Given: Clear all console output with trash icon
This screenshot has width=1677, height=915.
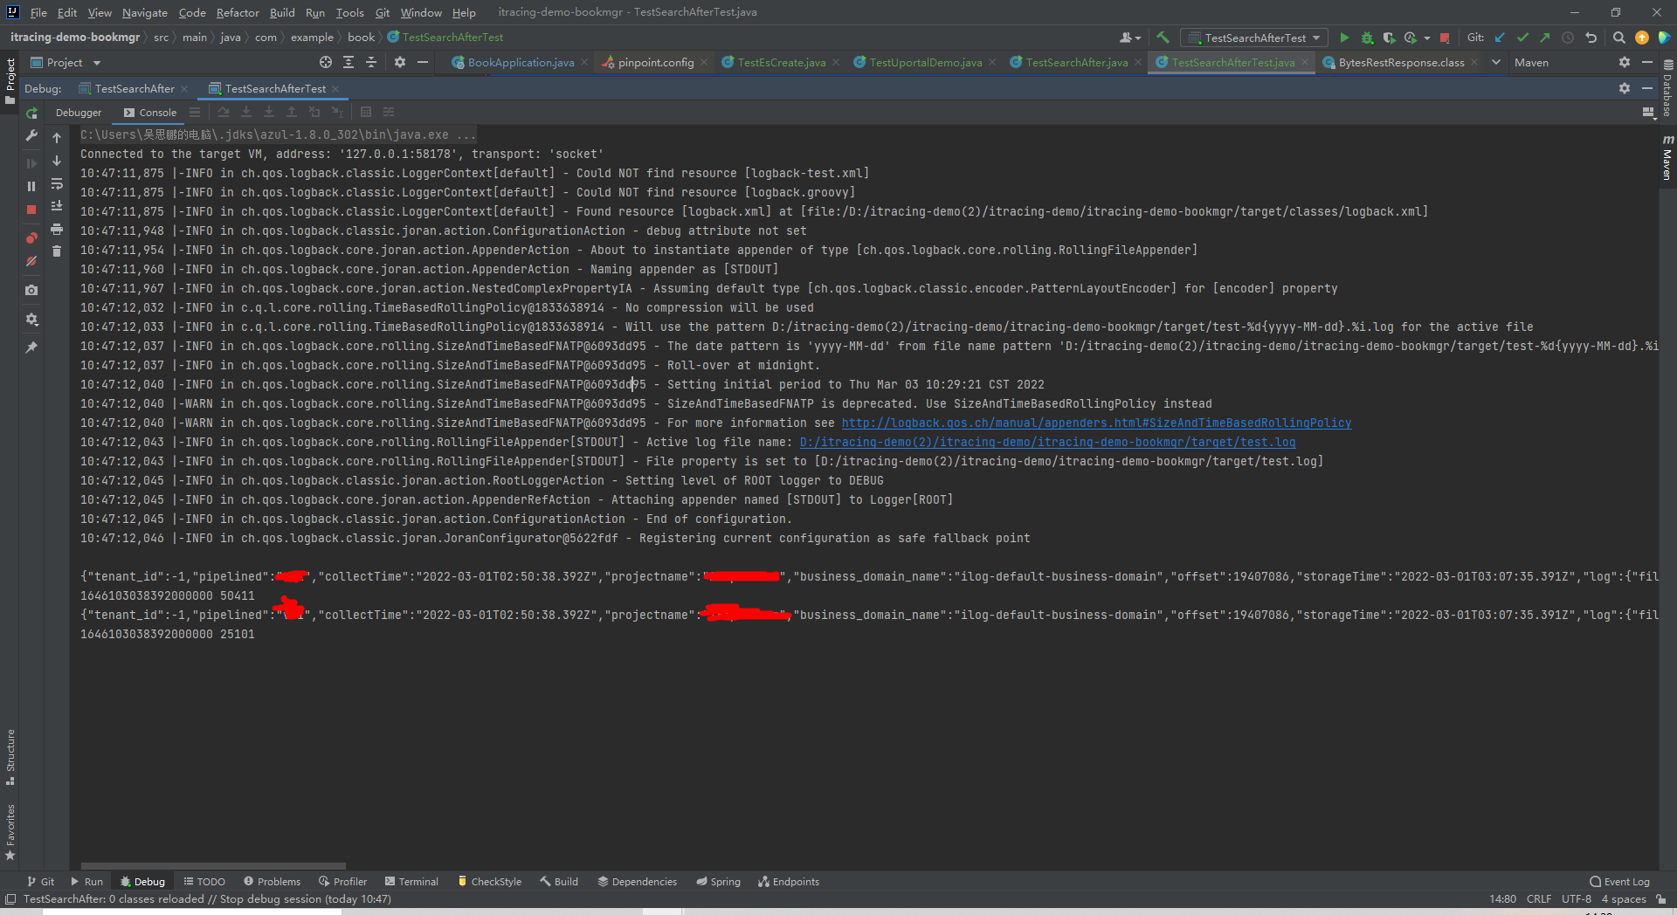Looking at the screenshot, I should (57, 251).
